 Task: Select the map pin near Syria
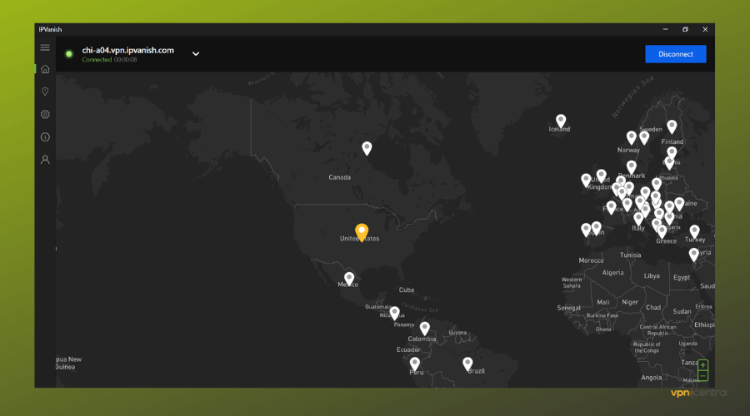[x=693, y=254]
